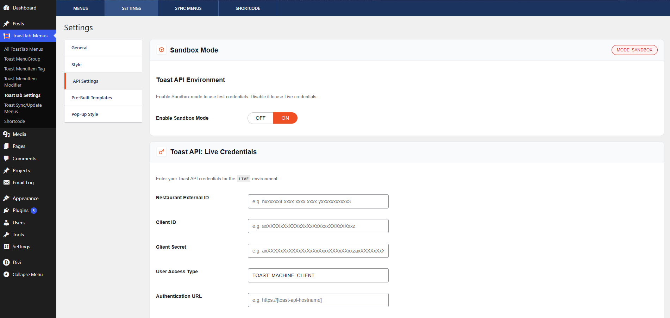This screenshot has width=670, height=318.
Task: Select the API Settings section
Action: [x=103, y=81]
